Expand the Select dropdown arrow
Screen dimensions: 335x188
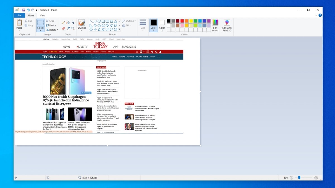point(40,30)
